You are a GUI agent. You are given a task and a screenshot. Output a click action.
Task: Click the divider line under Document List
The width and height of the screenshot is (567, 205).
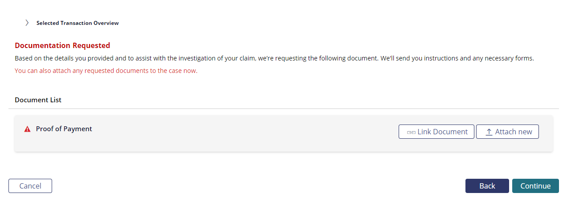(284, 109)
